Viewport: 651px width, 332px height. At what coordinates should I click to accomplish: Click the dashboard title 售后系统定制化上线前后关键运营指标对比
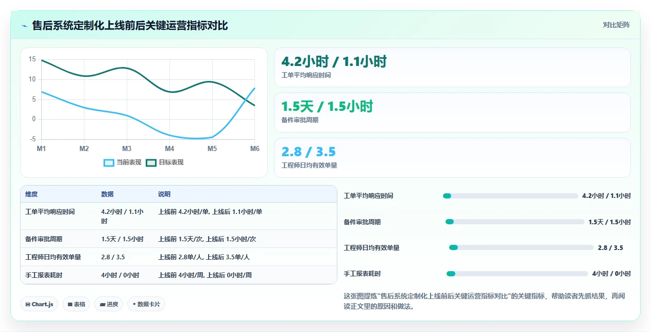pyautogui.click(x=130, y=25)
